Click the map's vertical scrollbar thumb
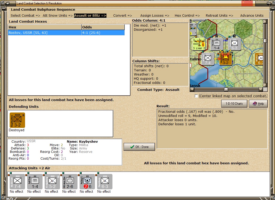 tap(265, 41)
